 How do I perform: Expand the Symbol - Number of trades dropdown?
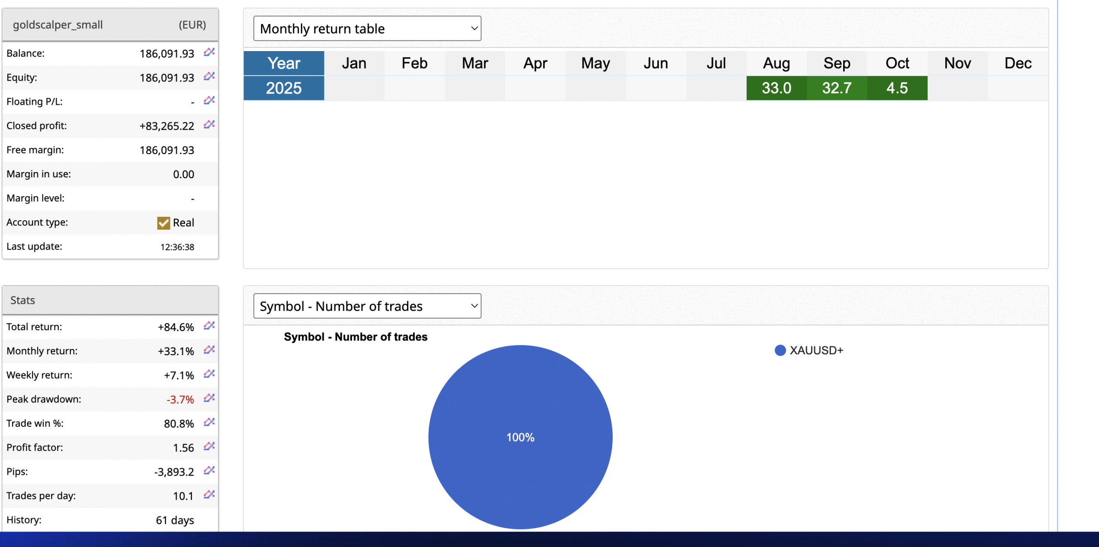pyautogui.click(x=367, y=306)
